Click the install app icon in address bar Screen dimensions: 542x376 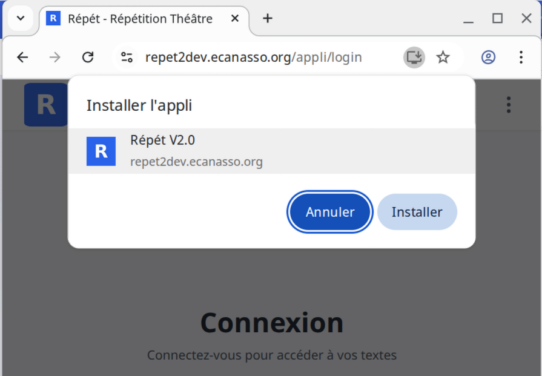click(x=414, y=57)
